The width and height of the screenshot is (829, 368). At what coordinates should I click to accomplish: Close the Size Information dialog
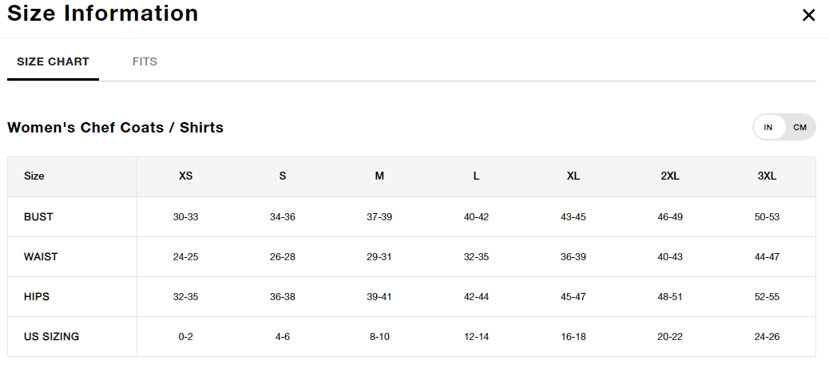pos(808,15)
